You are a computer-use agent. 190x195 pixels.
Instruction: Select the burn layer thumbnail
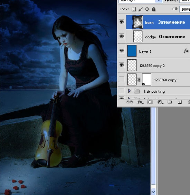point(137,22)
